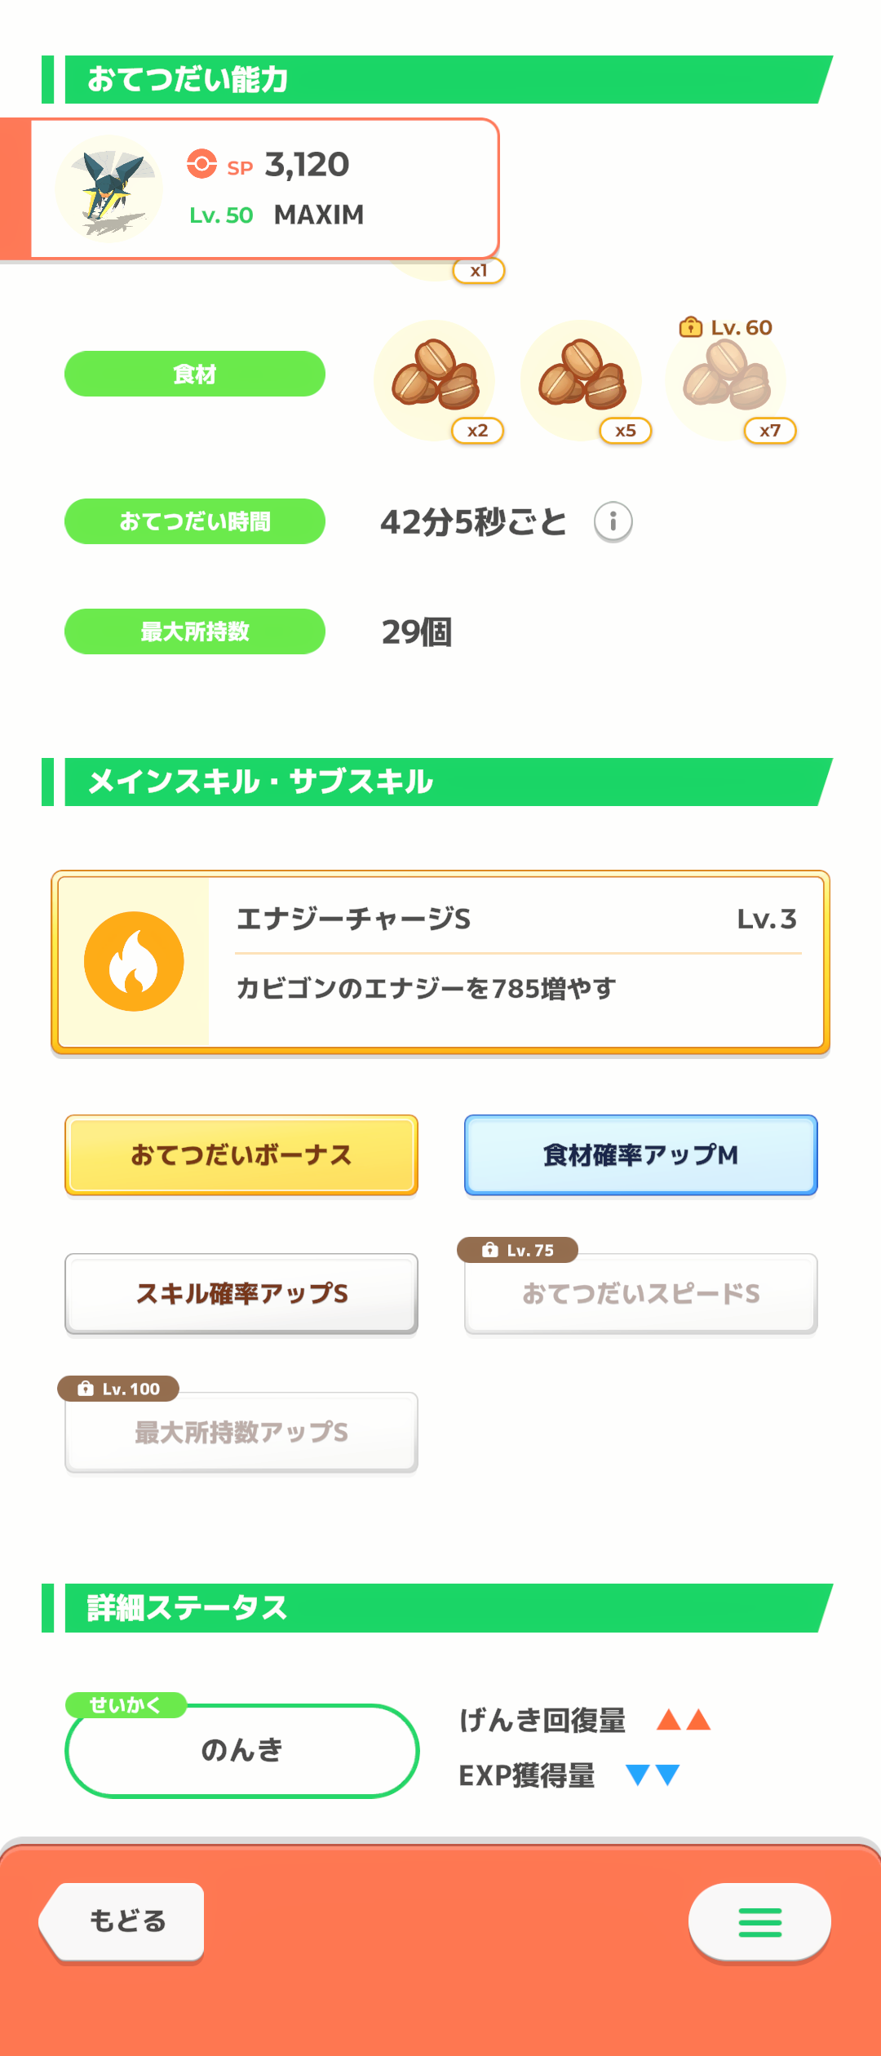
Task: Tap the locked おてつだいスピードS skill
Action: [641, 1294]
